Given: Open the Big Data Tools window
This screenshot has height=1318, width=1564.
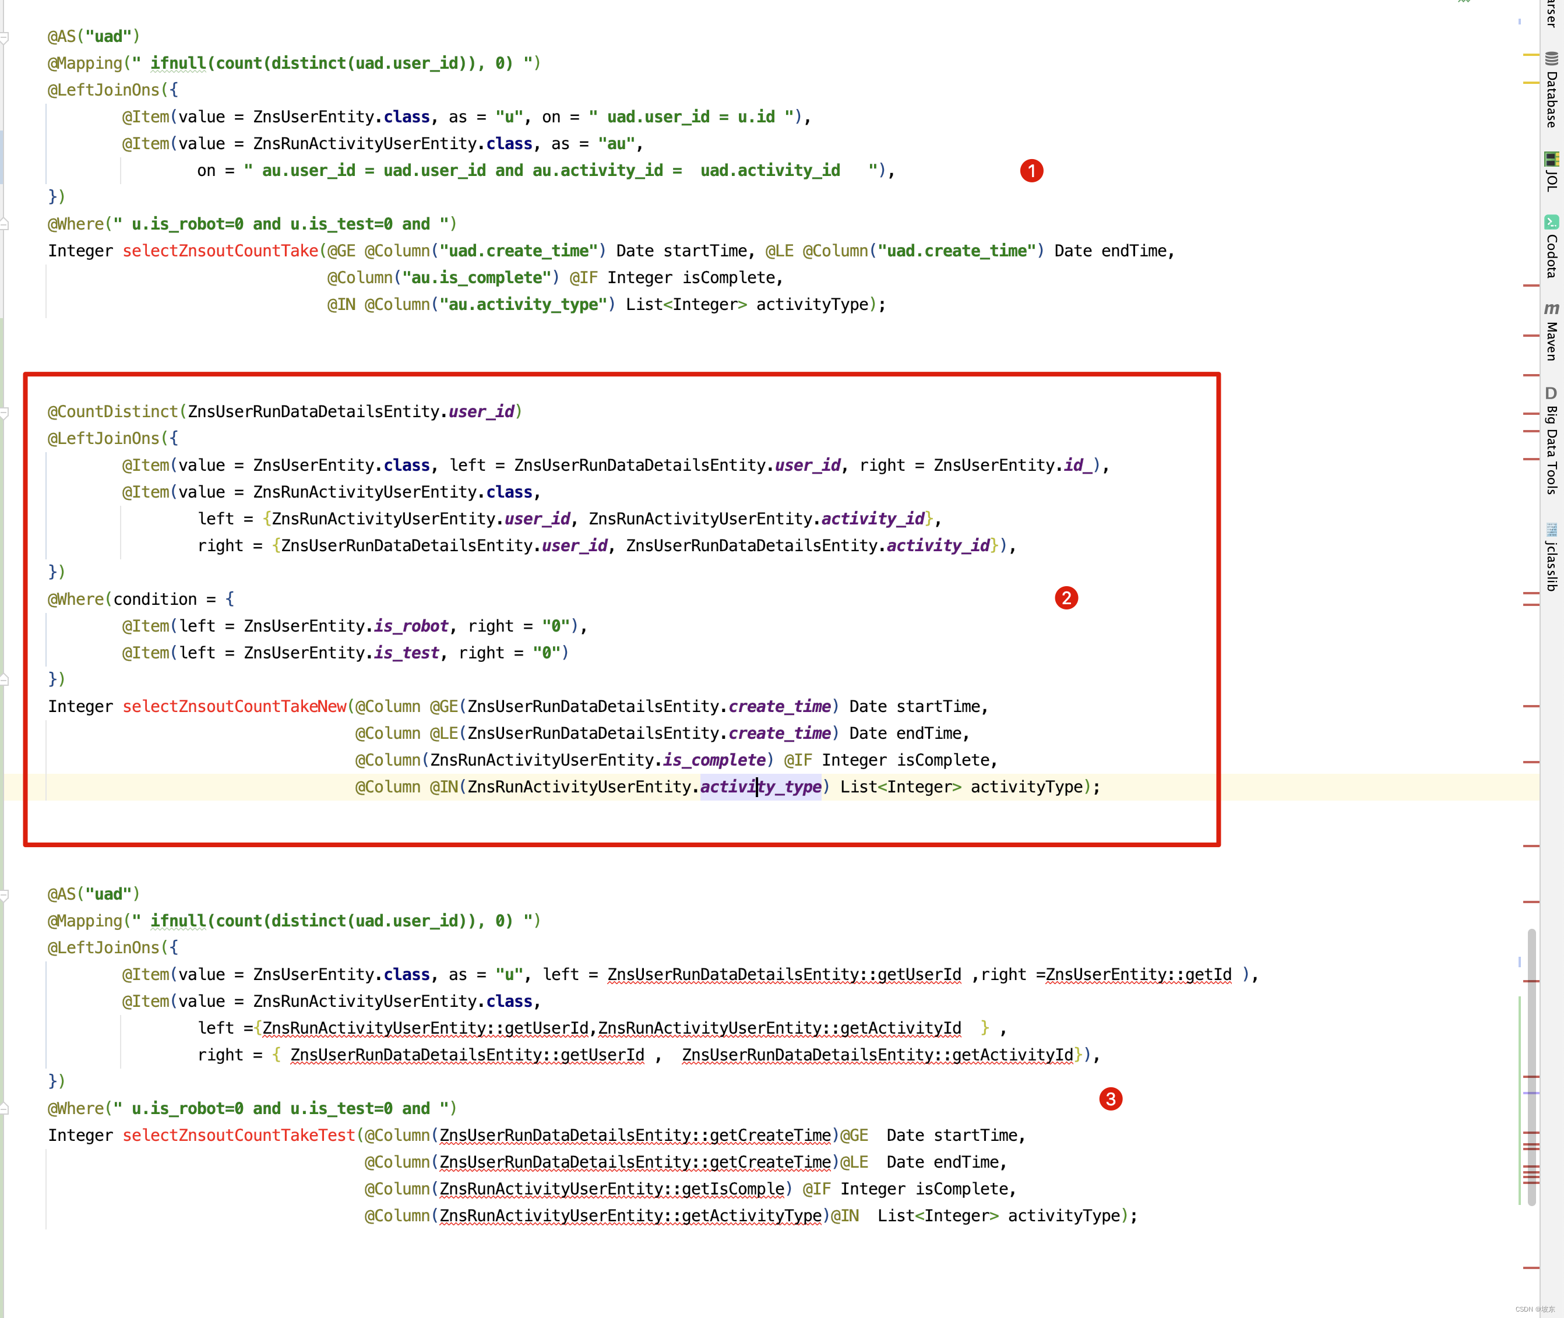Looking at the screenshot, I should pos(1552,441).
